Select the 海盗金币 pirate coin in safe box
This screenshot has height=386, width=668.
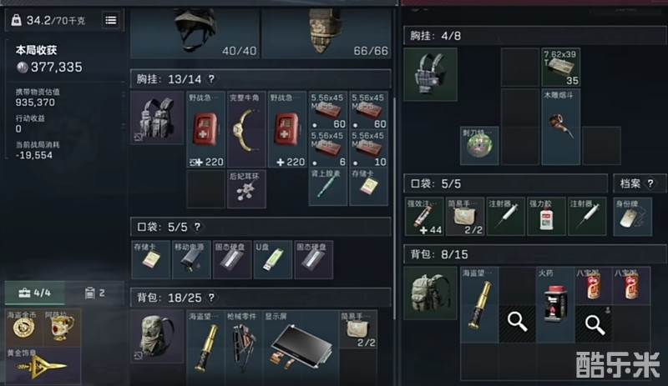(x=24, y=328)
